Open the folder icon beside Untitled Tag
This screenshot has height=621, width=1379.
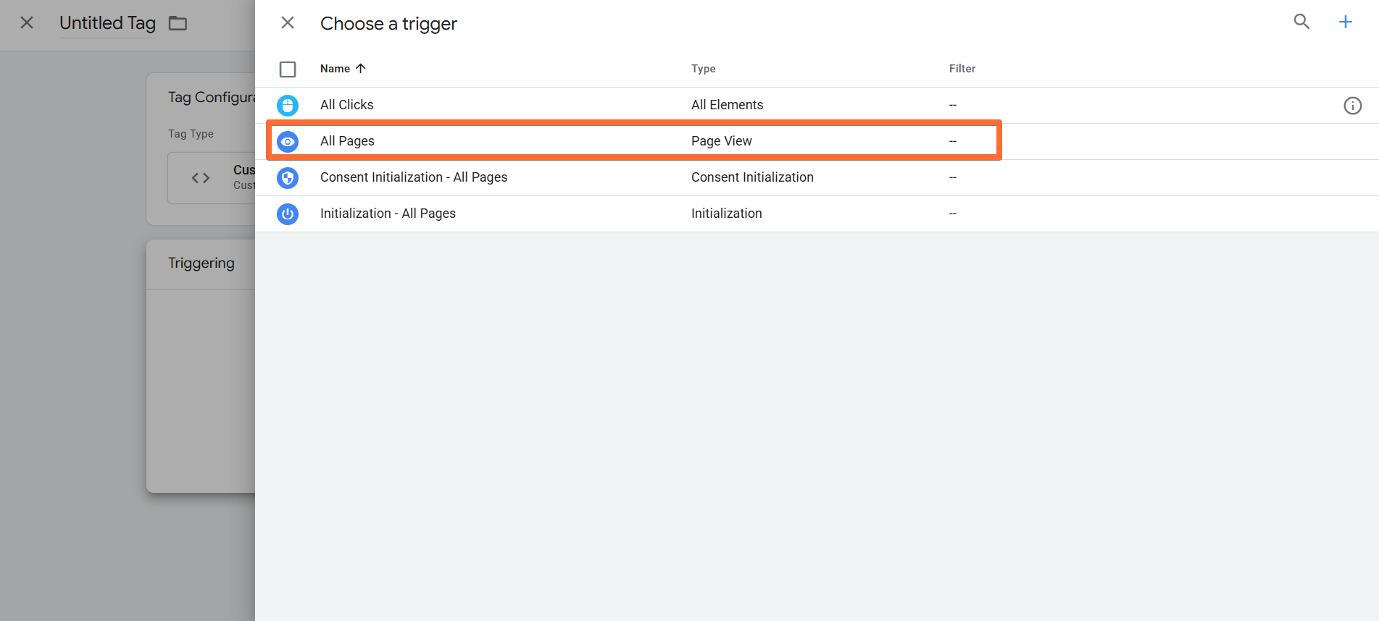pyautogui.click(x=178, y=23)
